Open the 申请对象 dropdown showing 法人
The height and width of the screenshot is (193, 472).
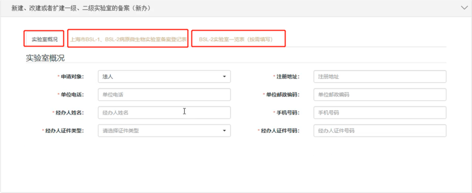tap(164, 77)
